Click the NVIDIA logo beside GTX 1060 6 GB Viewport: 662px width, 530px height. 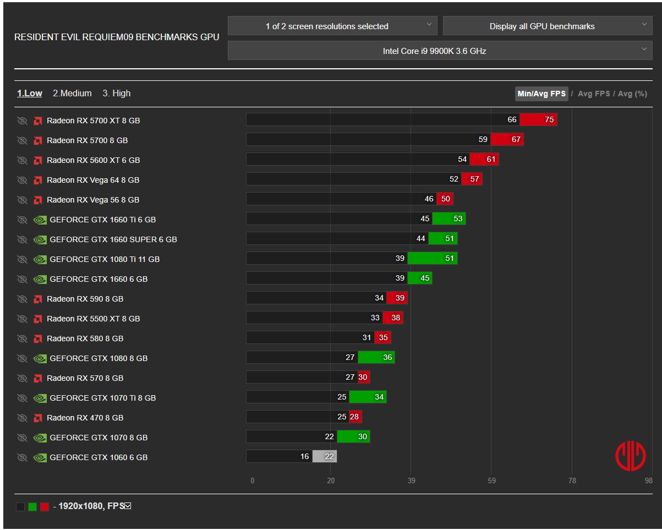point(40,457)
